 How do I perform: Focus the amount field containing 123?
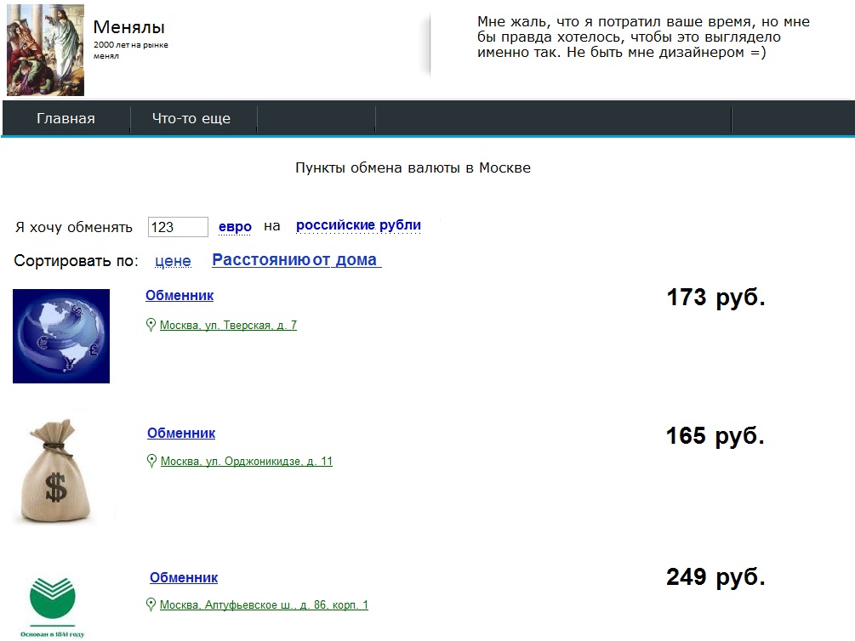pos(178,227)
